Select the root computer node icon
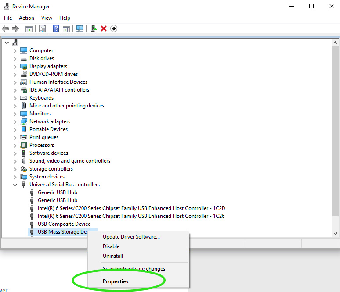Viewport: 340px width, 292px height. coord(15,43)
